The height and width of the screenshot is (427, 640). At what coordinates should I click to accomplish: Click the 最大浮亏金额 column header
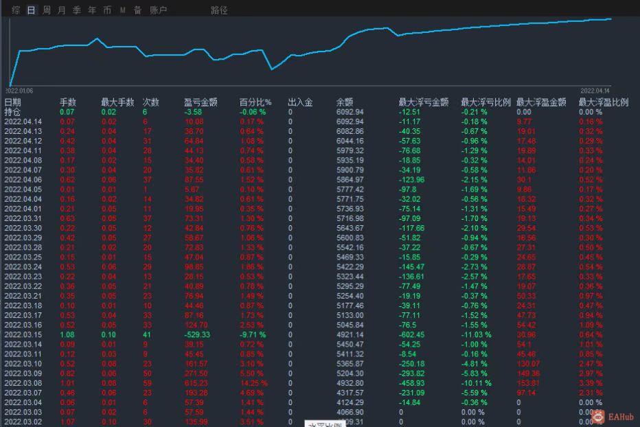pos(424,102)
